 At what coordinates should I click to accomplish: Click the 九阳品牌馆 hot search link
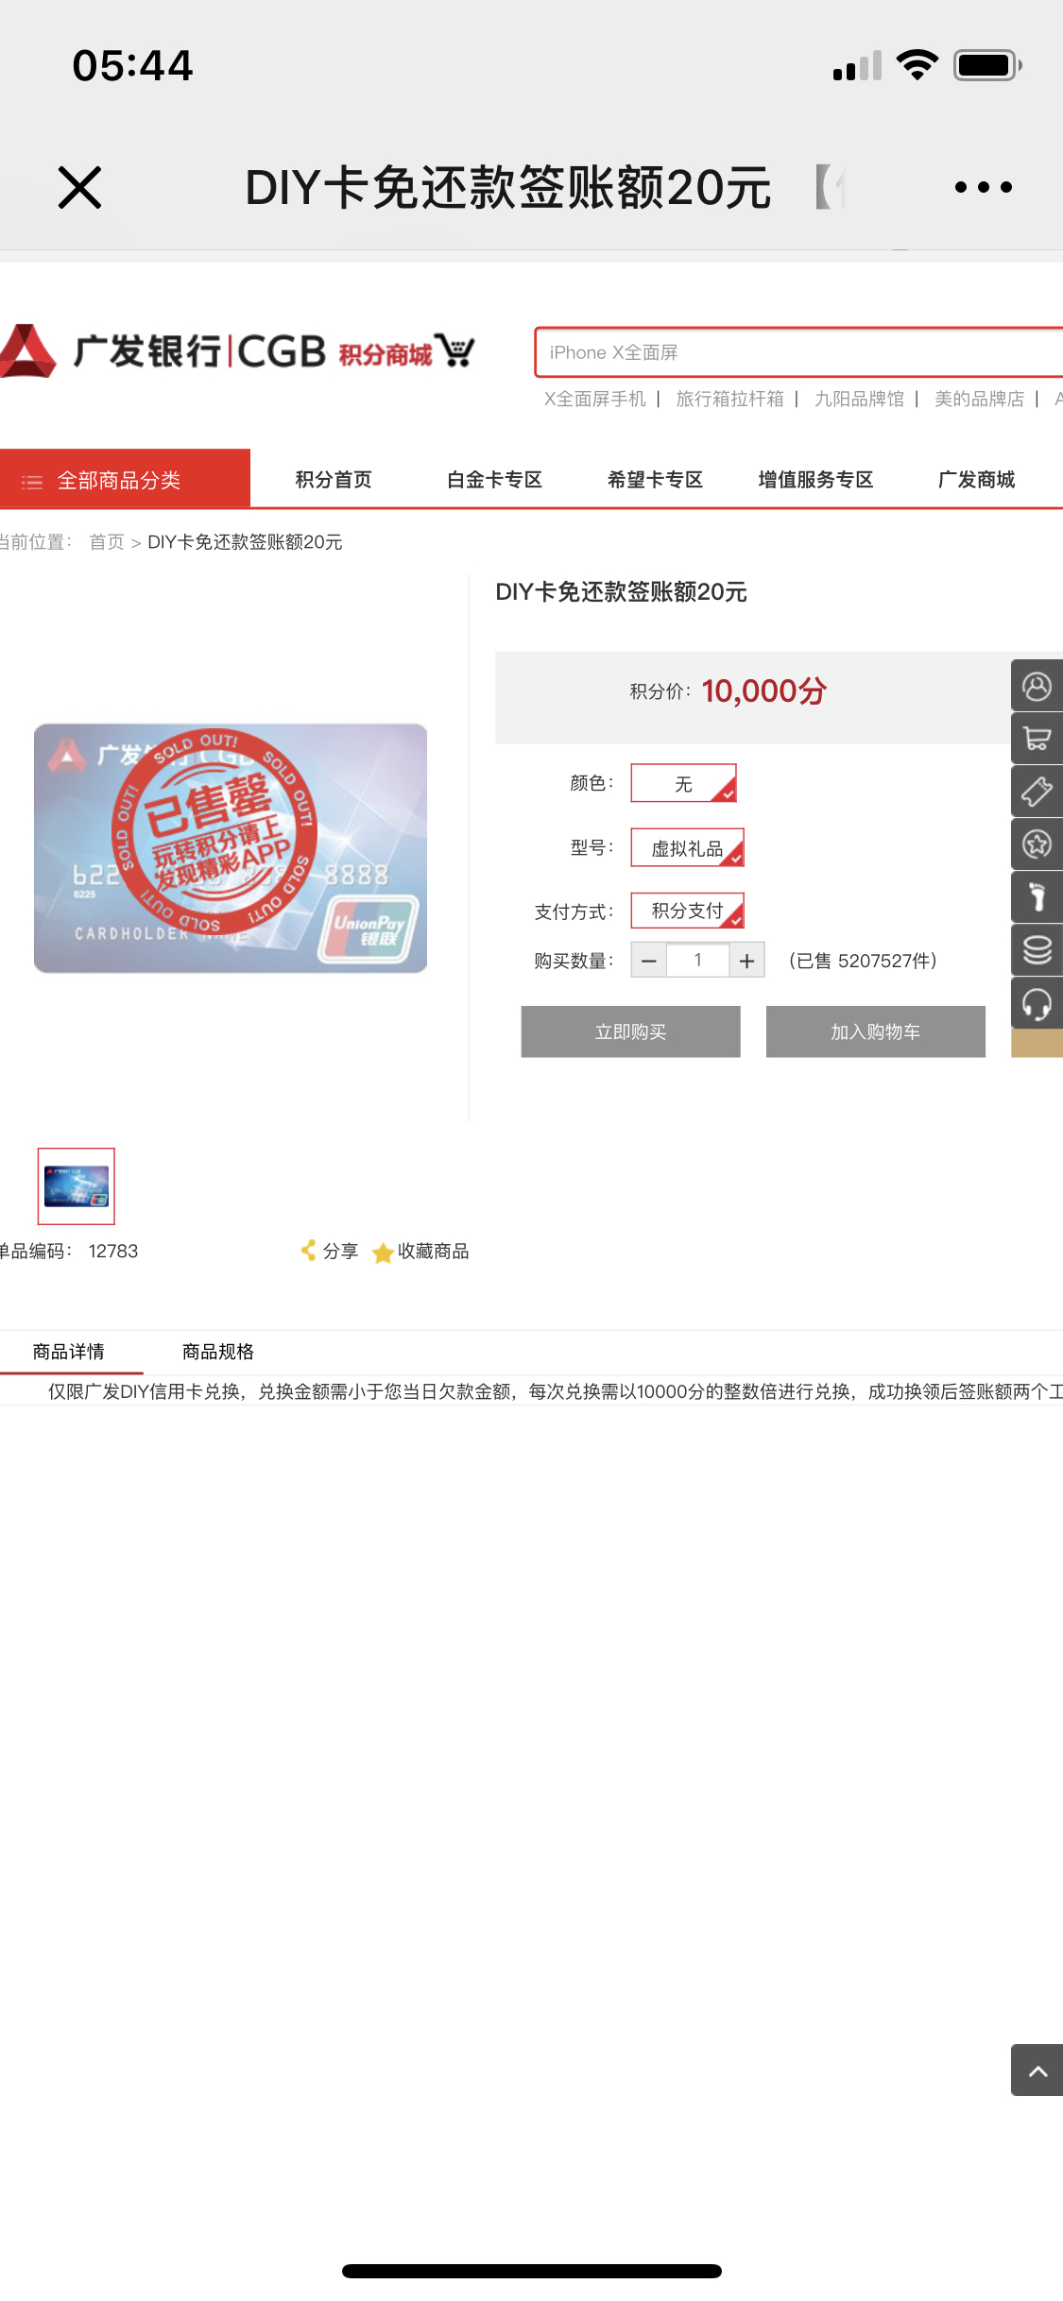(x=860, y=399)
